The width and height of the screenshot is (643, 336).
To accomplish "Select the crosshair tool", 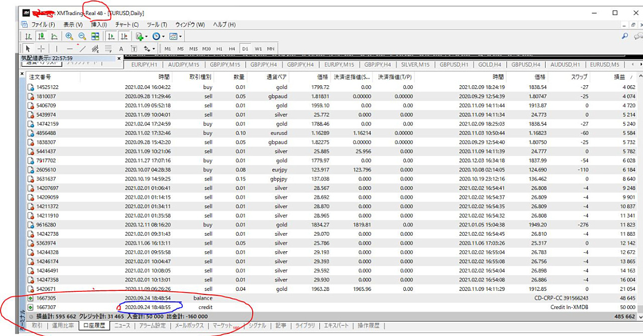I will (x=41, y=49).
